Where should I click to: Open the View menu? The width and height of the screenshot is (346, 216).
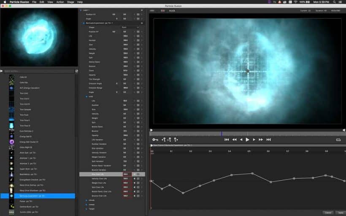[50, 2]
